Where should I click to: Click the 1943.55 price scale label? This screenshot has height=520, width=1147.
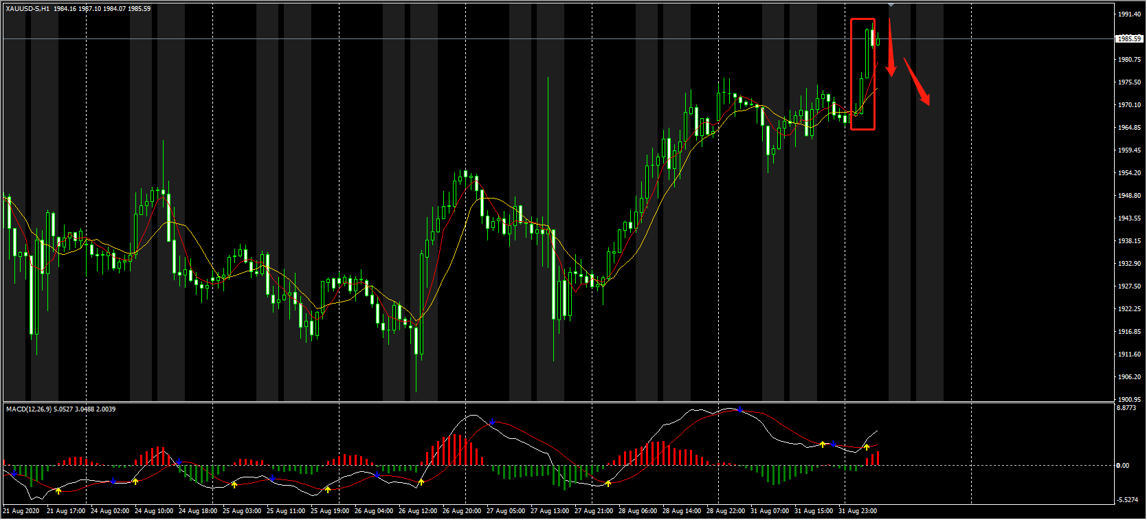(1129, 218)
